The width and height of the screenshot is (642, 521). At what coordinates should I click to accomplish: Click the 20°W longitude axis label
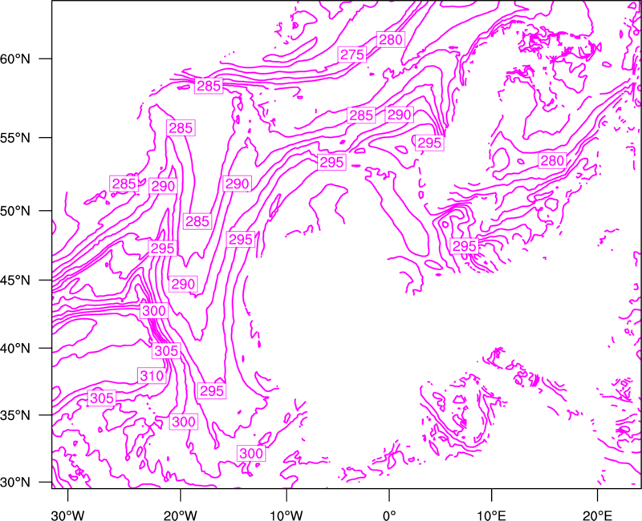coord(181,515)
